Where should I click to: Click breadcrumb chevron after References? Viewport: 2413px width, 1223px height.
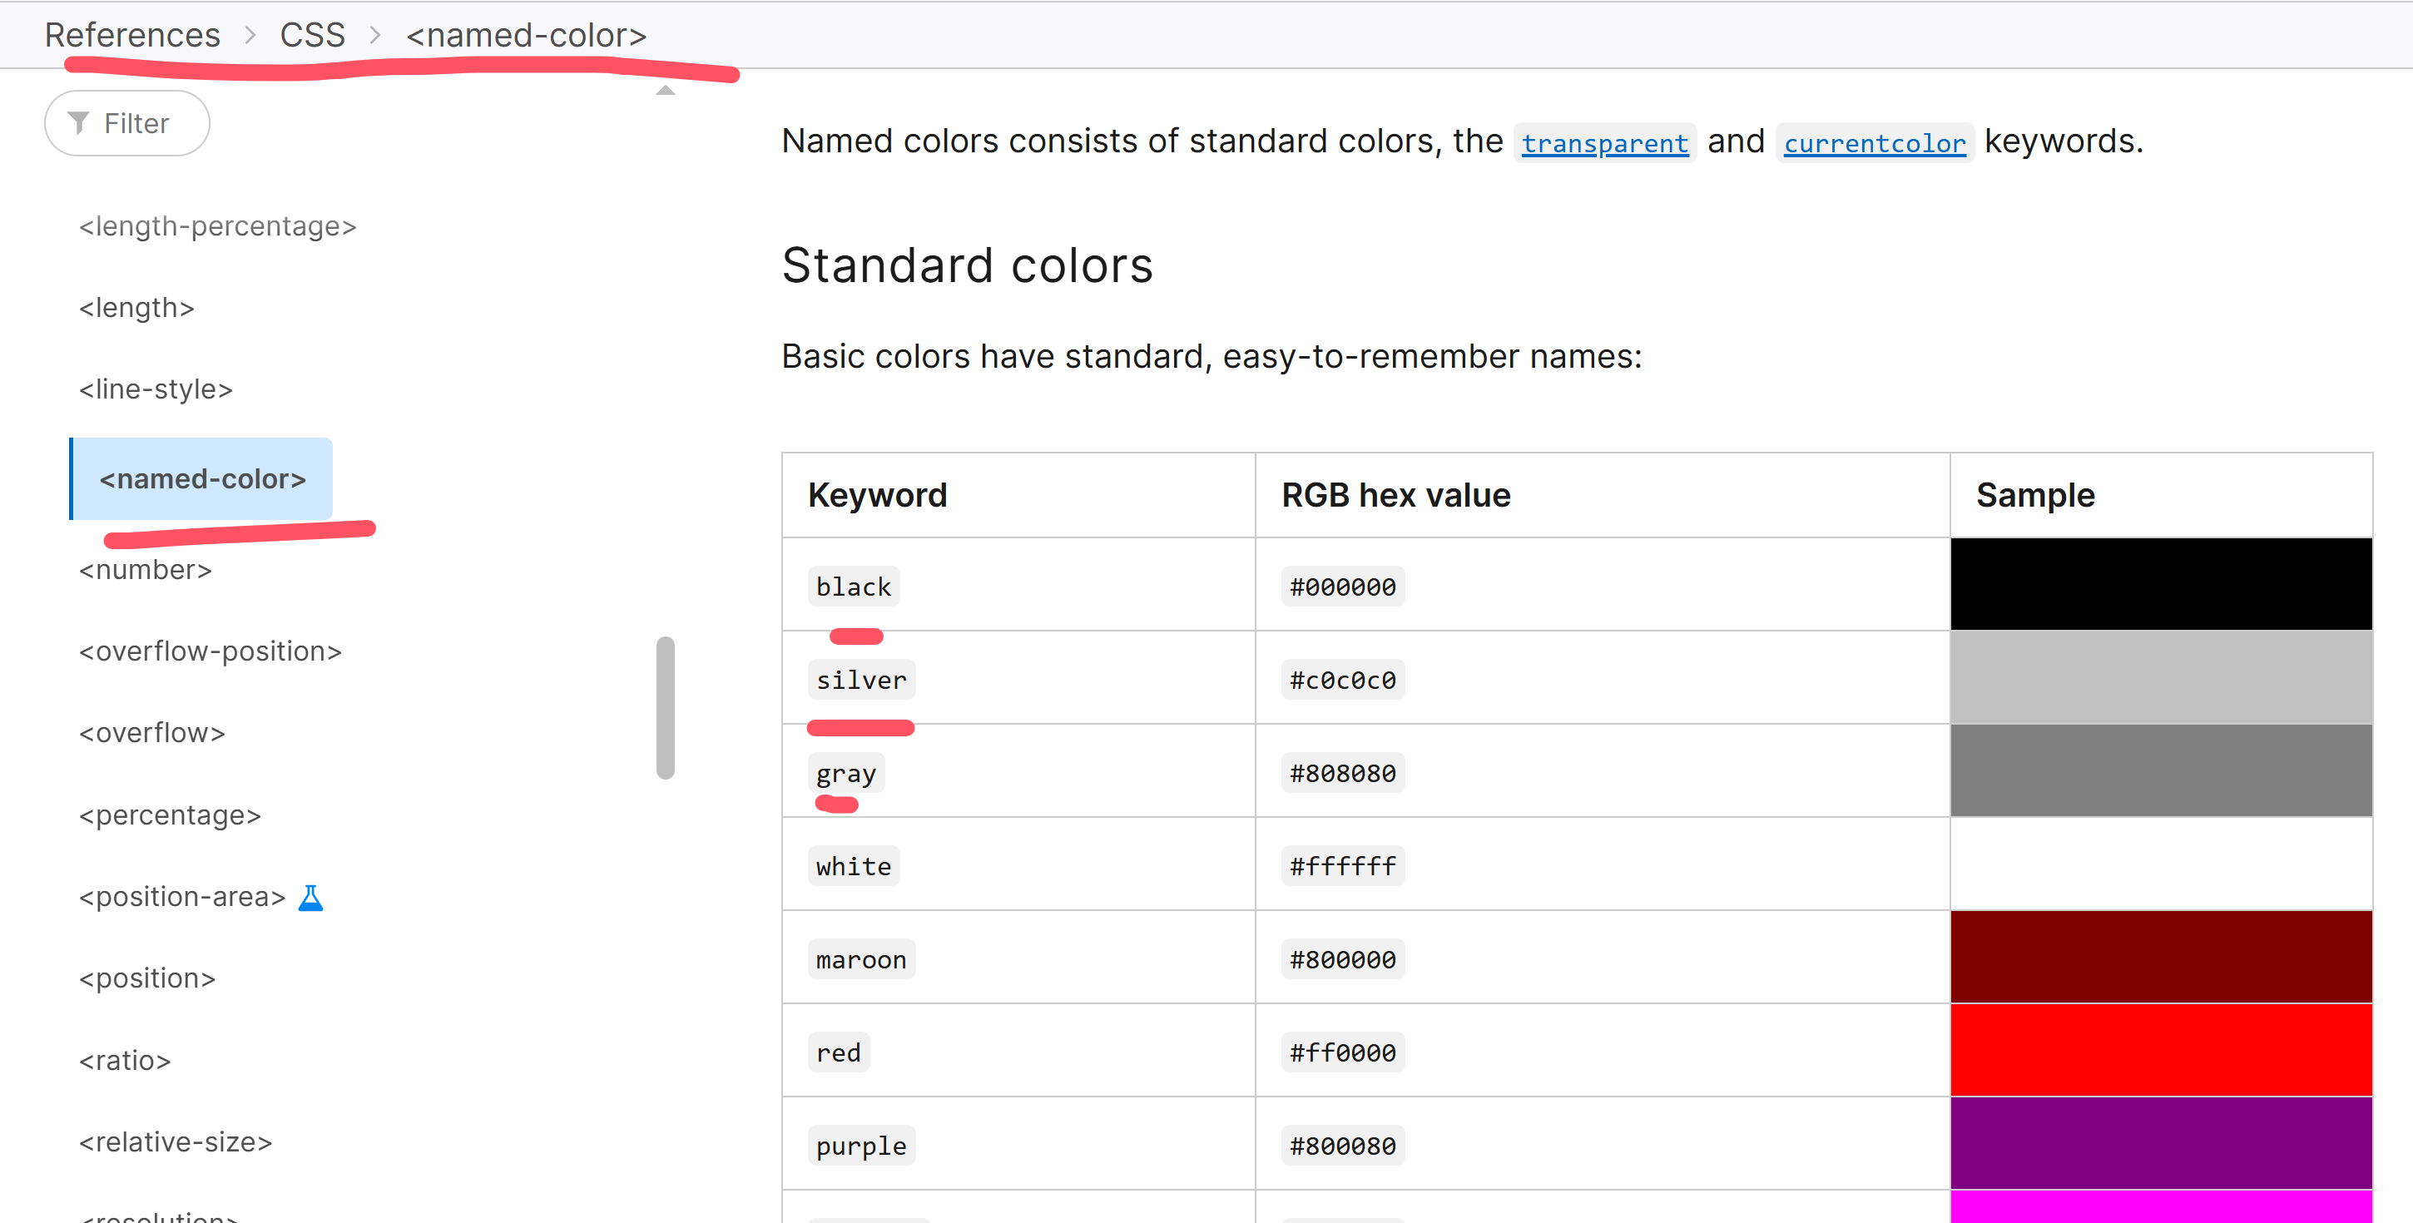(x=250, y=36)
